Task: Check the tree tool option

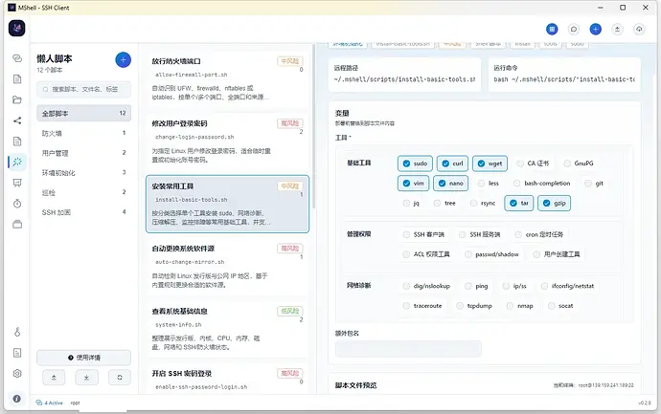Action: click(x=444, y=204)
